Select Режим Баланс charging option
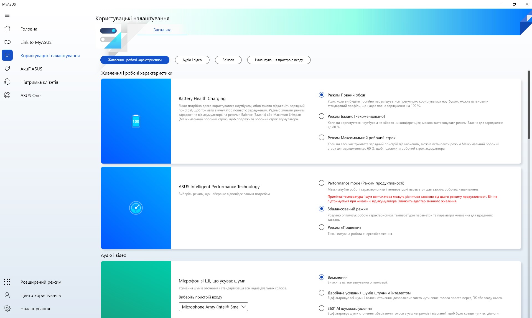This screenshot has width=532, height=318. (x=322, y=116)
